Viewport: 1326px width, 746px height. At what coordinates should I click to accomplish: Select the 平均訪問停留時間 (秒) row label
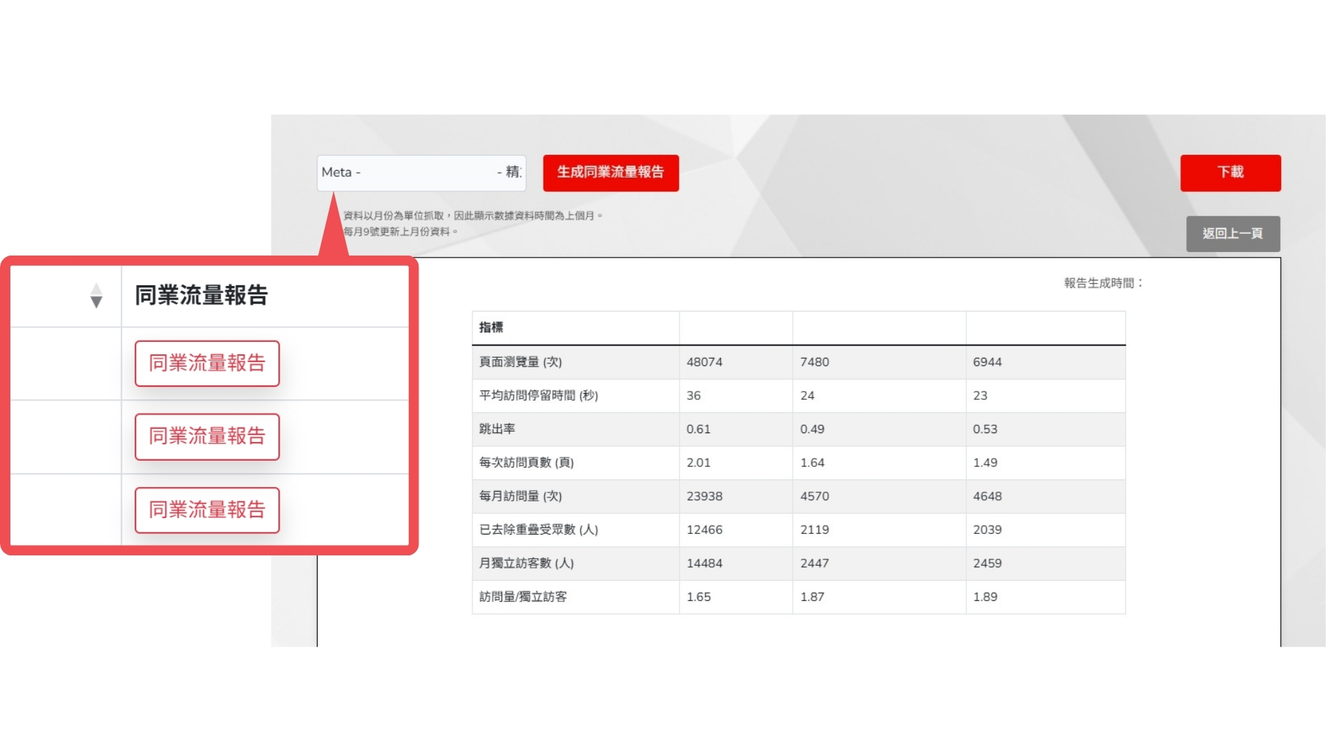[x=538, y=396]
